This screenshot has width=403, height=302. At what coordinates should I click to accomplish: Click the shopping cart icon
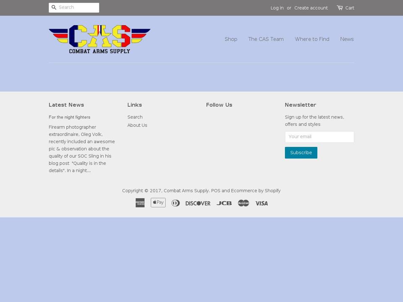click(x=340, y=8)
